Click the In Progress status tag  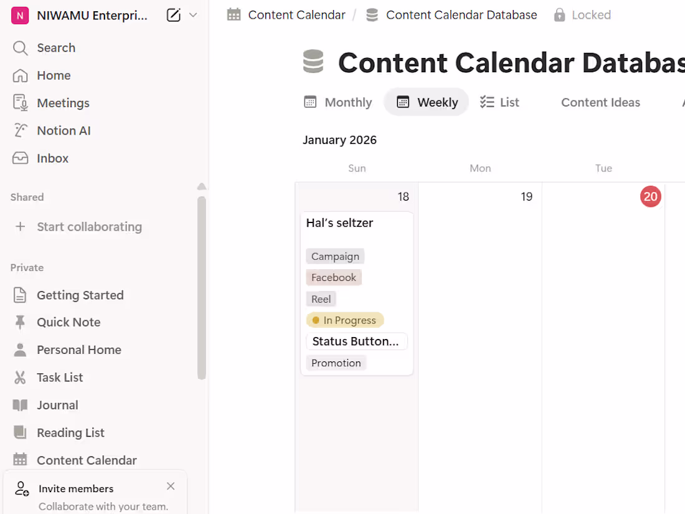click(x=345, y=320)
